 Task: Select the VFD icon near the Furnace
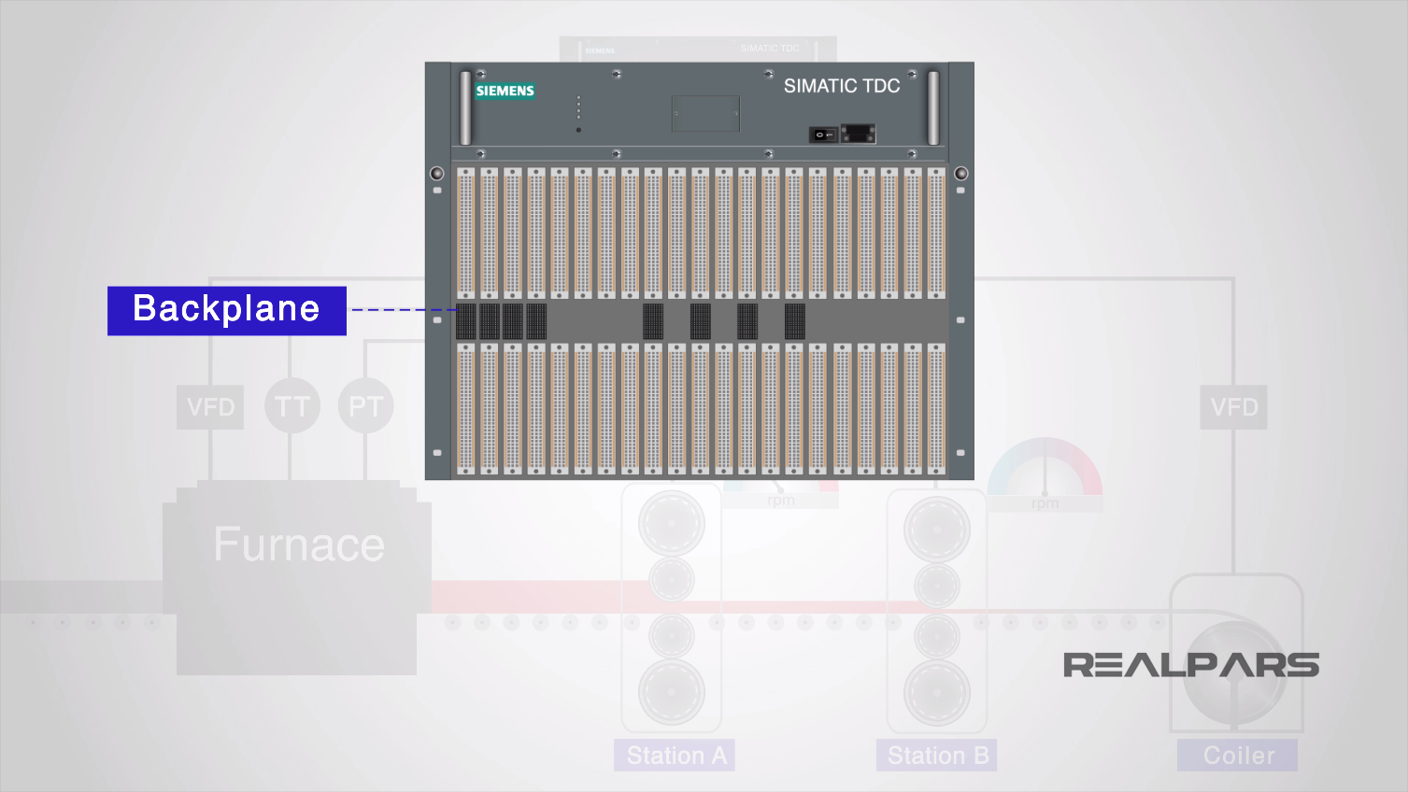click(x=209, y=406)
